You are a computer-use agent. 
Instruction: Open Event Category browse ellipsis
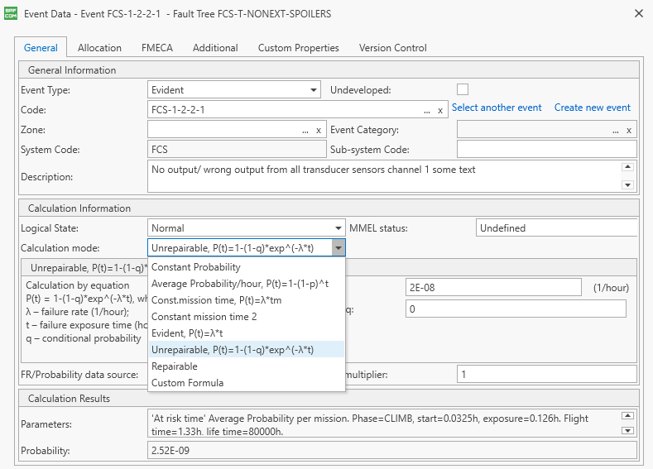pos(615,130)
